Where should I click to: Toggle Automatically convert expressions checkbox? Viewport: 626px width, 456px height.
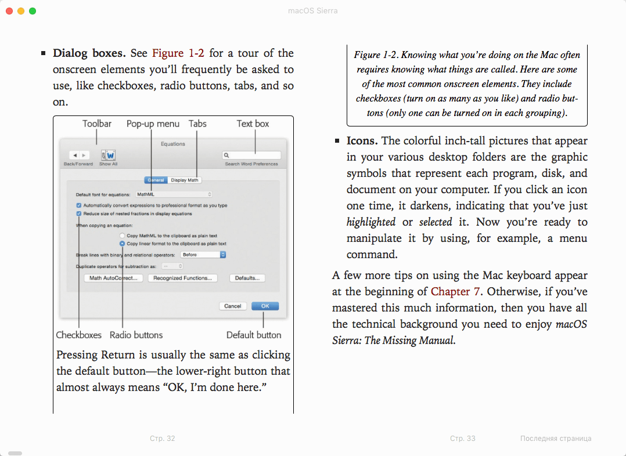[78, 205]
